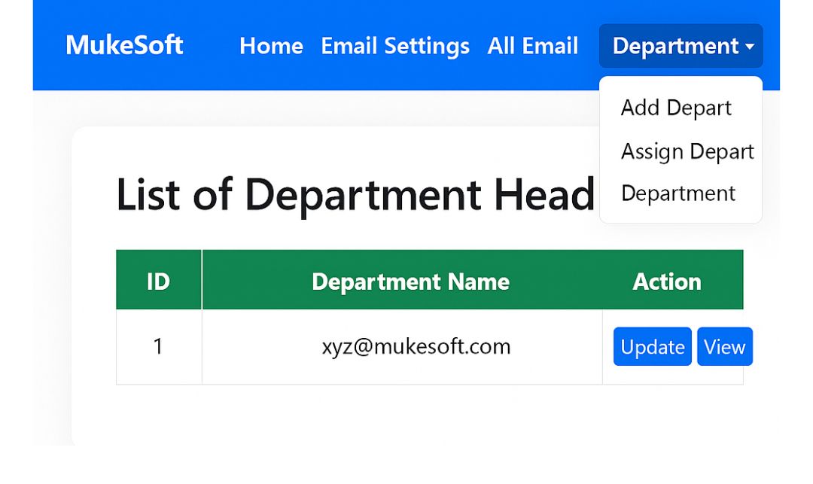Image resolution: width=813 pixels, height=484 pixels.
Task: Choose Assign Depart from dropdown
Action: (687, 151)
